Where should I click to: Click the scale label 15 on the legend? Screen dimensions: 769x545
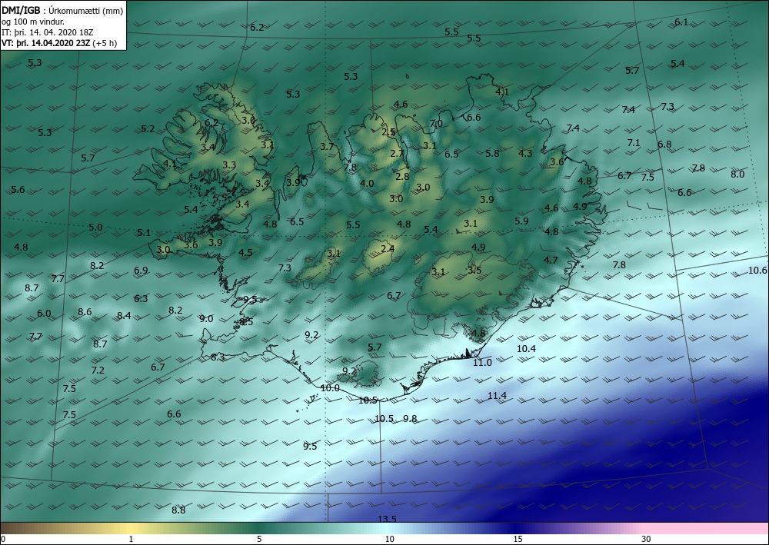(x=518, y=539)
